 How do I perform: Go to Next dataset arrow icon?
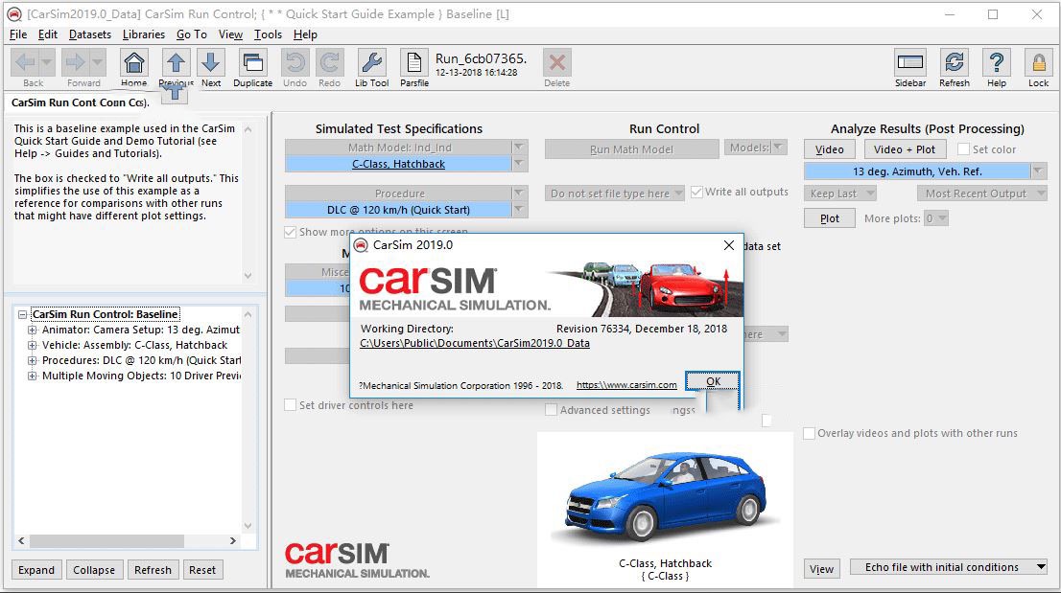(211, 64)
